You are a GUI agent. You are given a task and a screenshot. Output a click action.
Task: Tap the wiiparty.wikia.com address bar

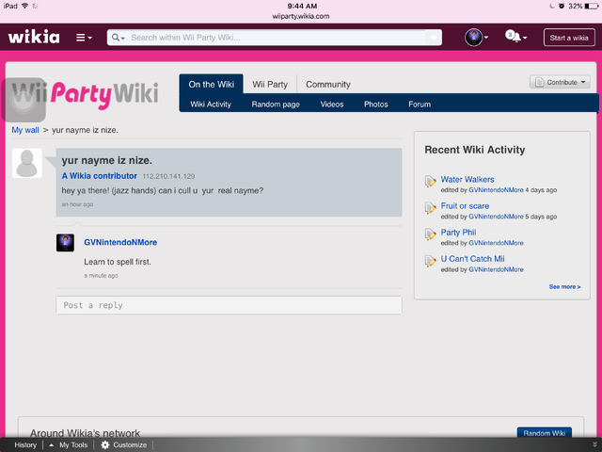[301, 16]
